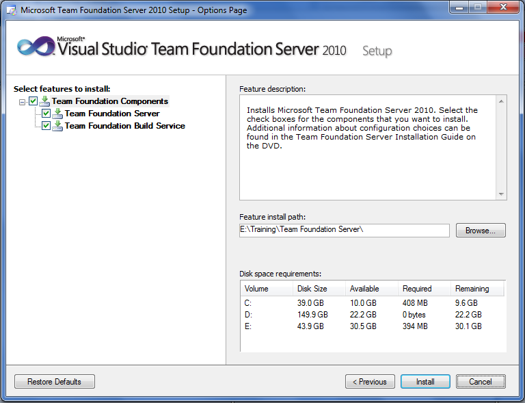The width and height of the screenshot is (525, 403).
Task: Click the 9.6 GB remaining cell
Action: pyautogui.click(x=466, y=303)
